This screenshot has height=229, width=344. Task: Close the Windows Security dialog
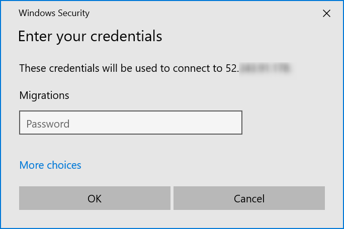(326, 14)
